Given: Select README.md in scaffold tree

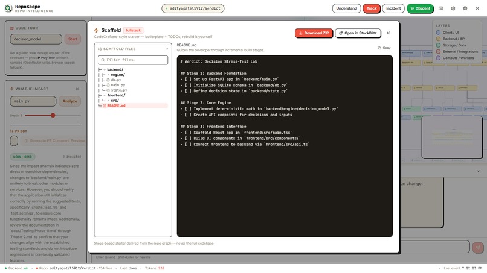Looking at the screenshot, I should point(133,105).
